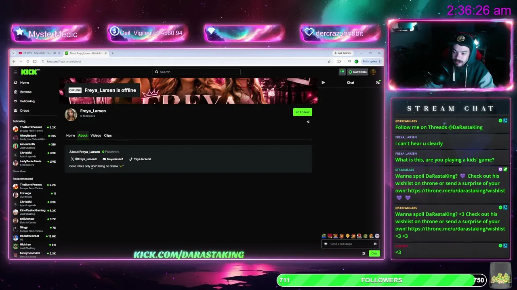The image size is (517, 290).
Task: Open lizzvega channel in Recommended list
Action: click(x=34, y=195)
